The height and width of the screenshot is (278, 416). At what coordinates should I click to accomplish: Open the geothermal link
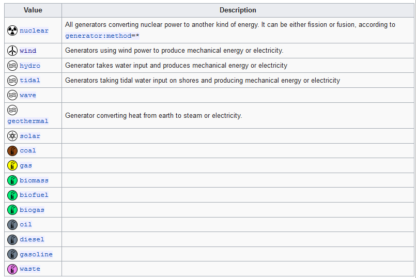28,121
